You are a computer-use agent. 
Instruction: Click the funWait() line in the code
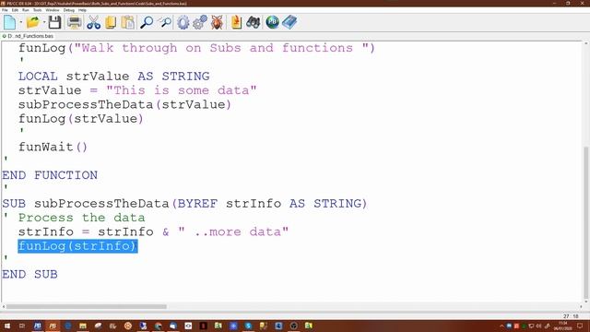pos(53,147)
